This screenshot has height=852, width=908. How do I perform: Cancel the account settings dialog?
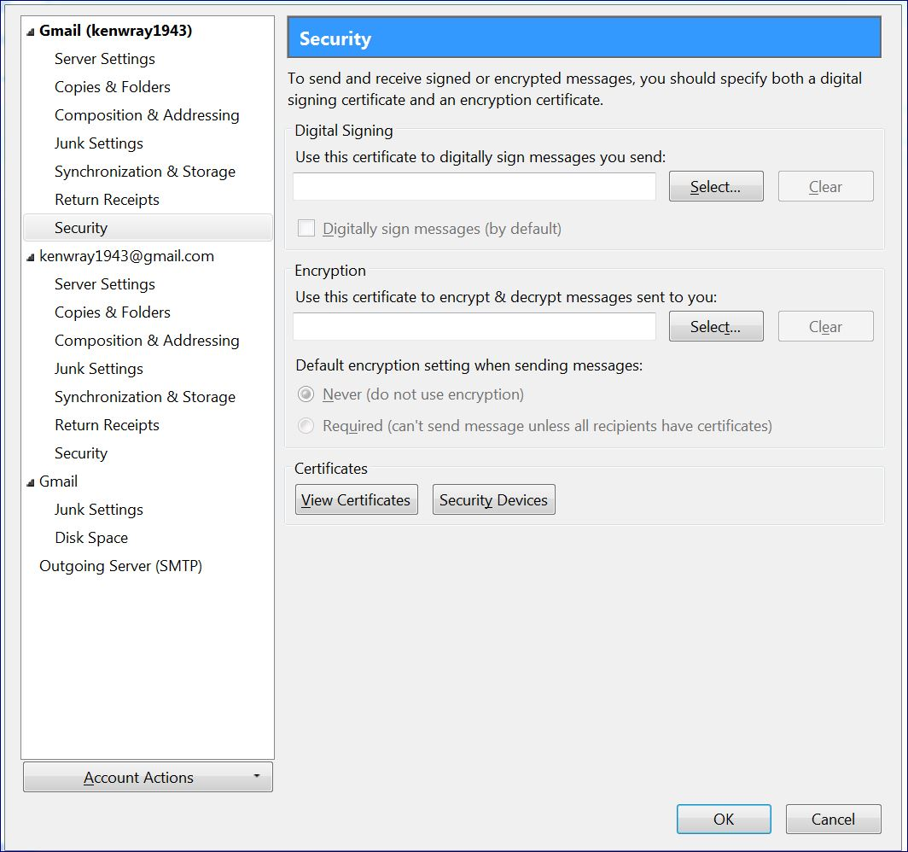[x=832, y=820]
